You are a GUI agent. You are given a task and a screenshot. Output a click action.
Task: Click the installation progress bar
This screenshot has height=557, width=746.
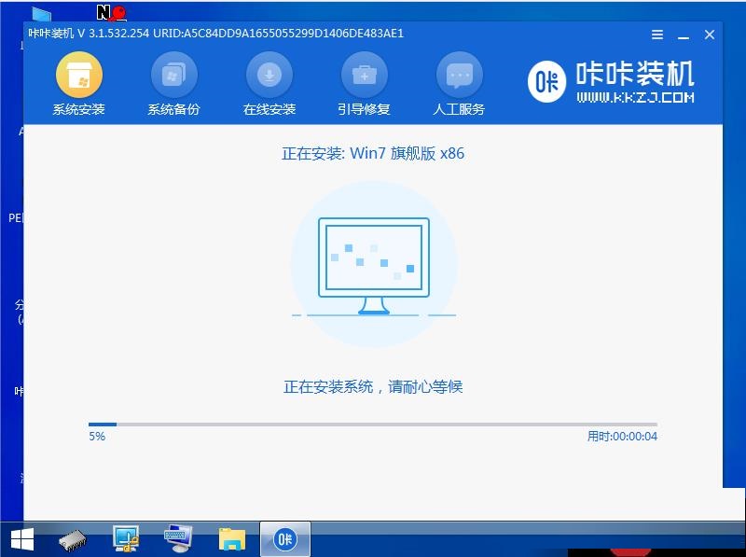(x=372, y=425)
